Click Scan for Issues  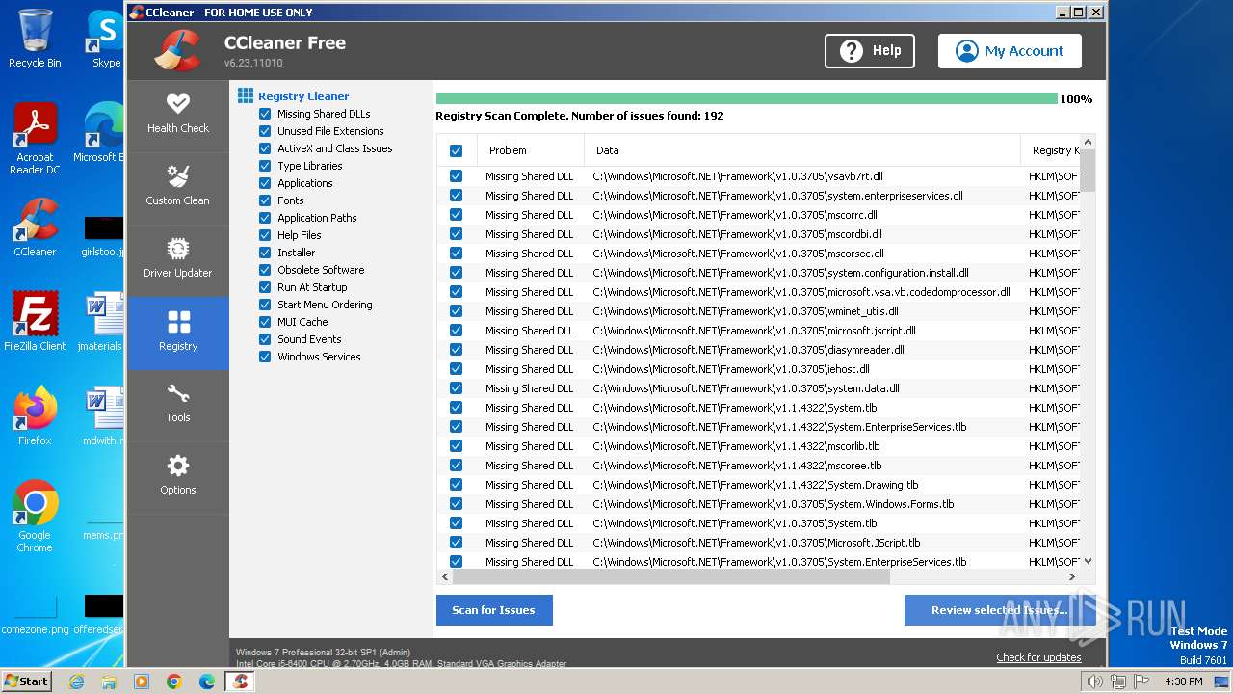tap(494, 610)
